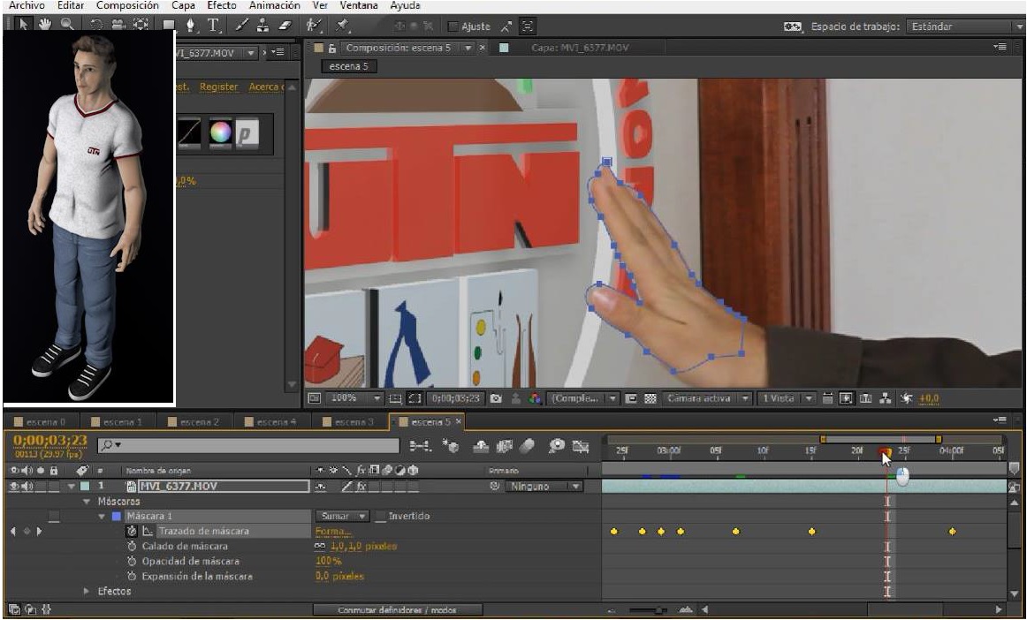Select the Type text tool
The height and width of the screenshot is (620, 1027).
pos(213,26)
